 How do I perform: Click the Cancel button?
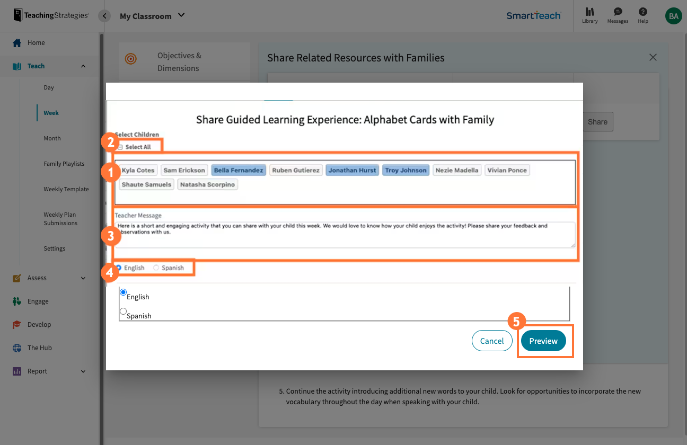tap(491, 341)
